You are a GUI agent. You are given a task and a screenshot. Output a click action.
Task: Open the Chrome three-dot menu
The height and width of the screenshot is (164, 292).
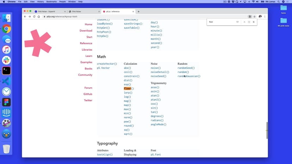[x=265, y=17]
